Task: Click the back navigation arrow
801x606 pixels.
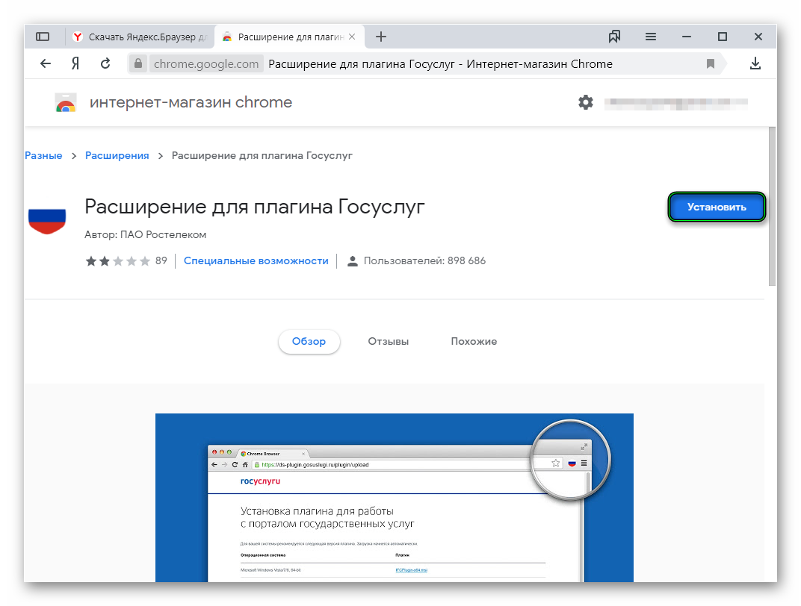Action: [45, 63]
